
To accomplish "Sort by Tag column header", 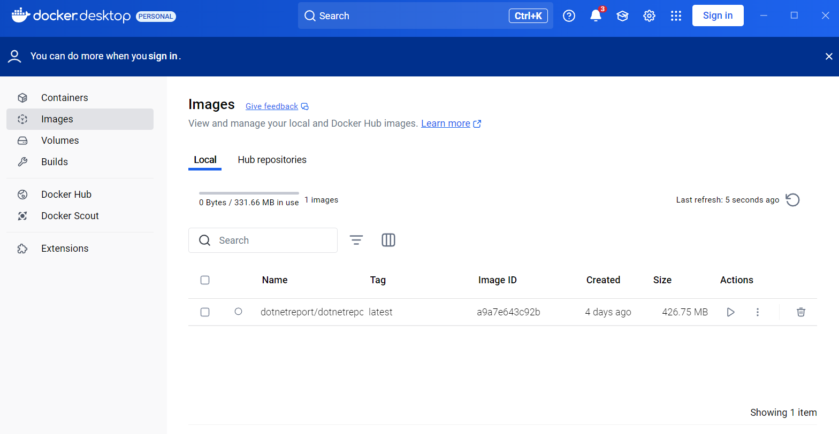I will (x=378, y=280).
